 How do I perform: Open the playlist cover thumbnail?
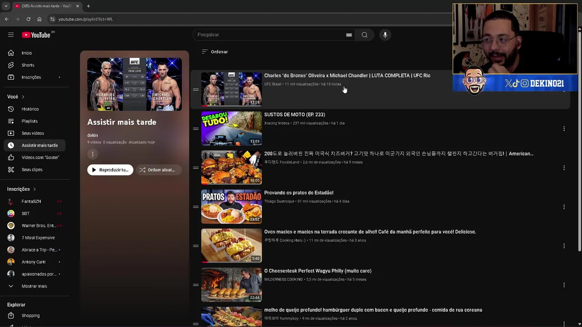click(x=135, y=84)
